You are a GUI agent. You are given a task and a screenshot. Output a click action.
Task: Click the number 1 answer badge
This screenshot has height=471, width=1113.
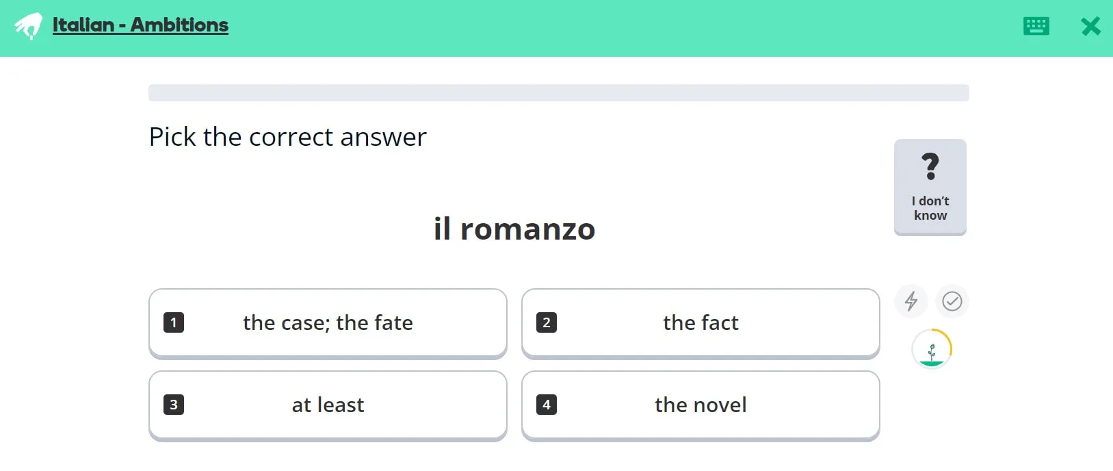click(x=174, y=322)
